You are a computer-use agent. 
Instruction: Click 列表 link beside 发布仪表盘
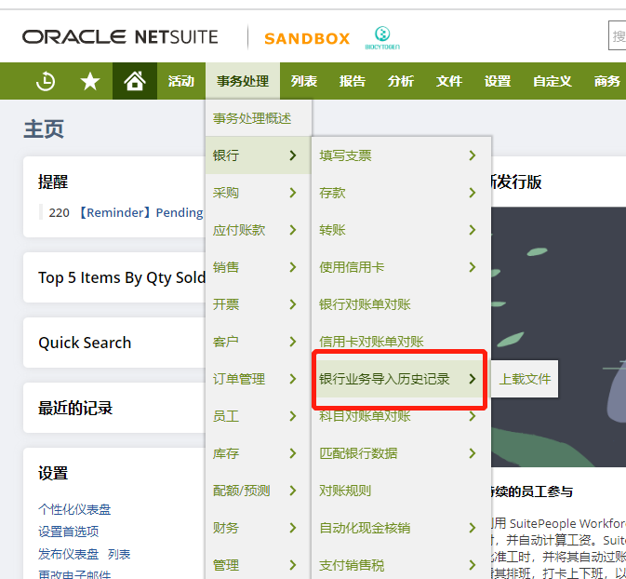(119, 554)
